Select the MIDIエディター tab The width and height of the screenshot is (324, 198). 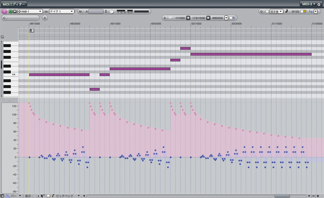tap(14, 4)
